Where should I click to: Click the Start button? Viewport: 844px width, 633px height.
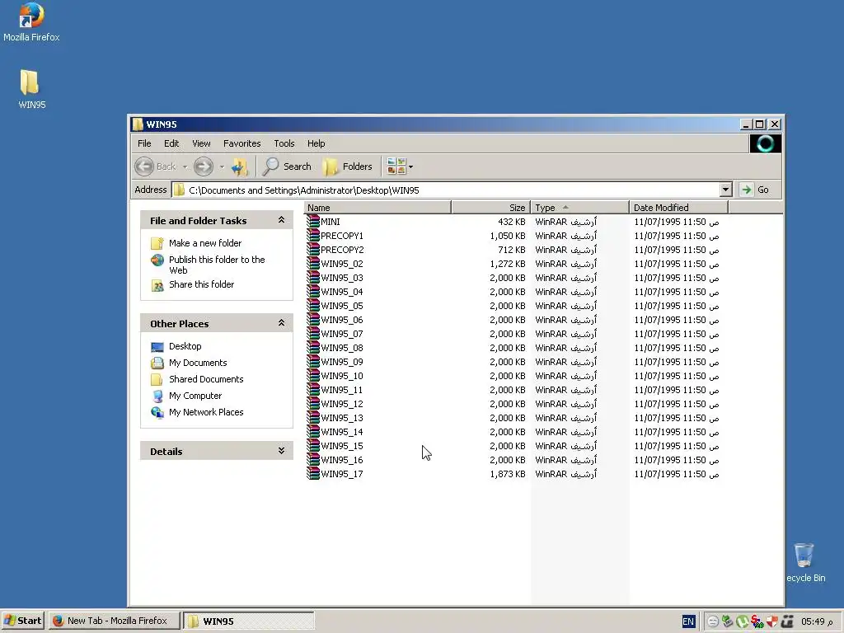[23, 621]
